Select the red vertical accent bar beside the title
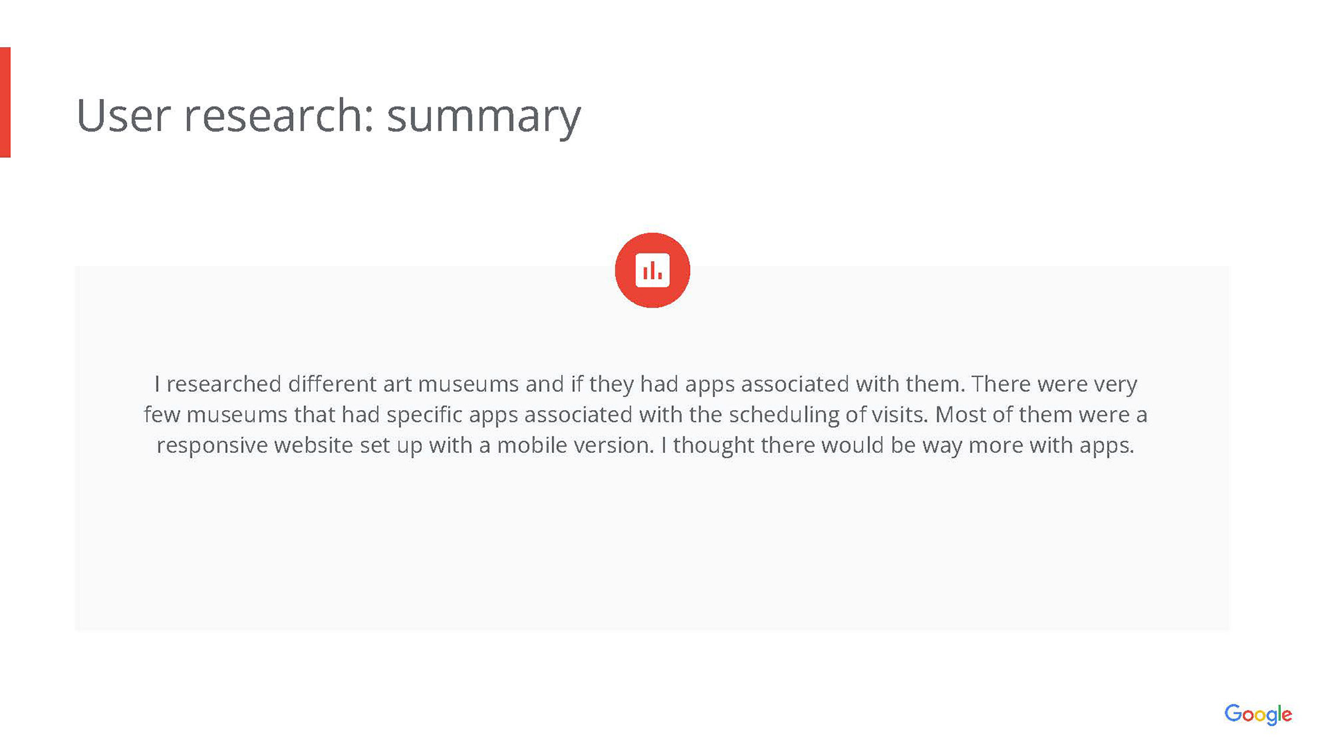1330x748 pixels. pos(5,102)
